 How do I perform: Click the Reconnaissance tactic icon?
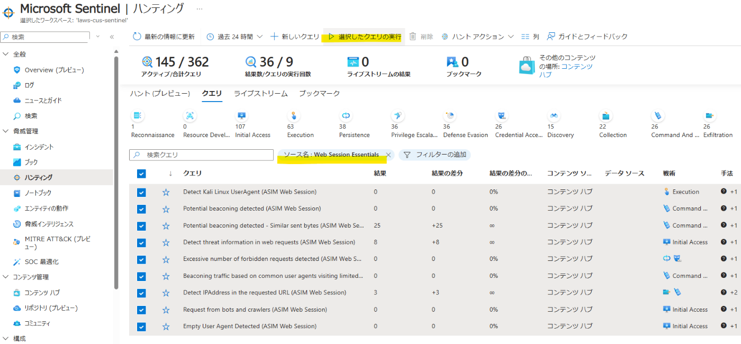click(x=138, y=115)
